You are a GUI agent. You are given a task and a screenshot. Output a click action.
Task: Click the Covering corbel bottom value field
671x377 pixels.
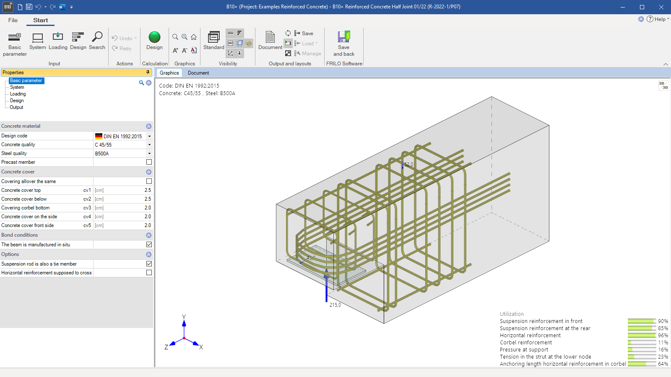123,208
